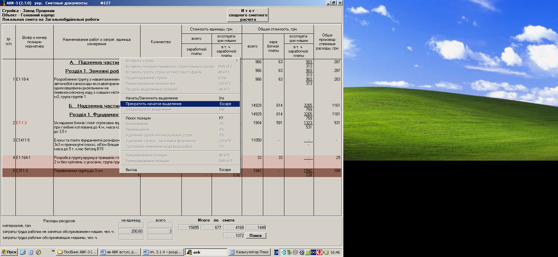The width and height of the screenshot is (558, 257).
Task: Click Редактирование количества menu entry
Action: point(180,84)
